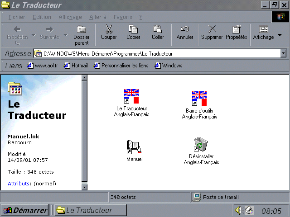Paste with the Coller button

(x=158, y=33)
